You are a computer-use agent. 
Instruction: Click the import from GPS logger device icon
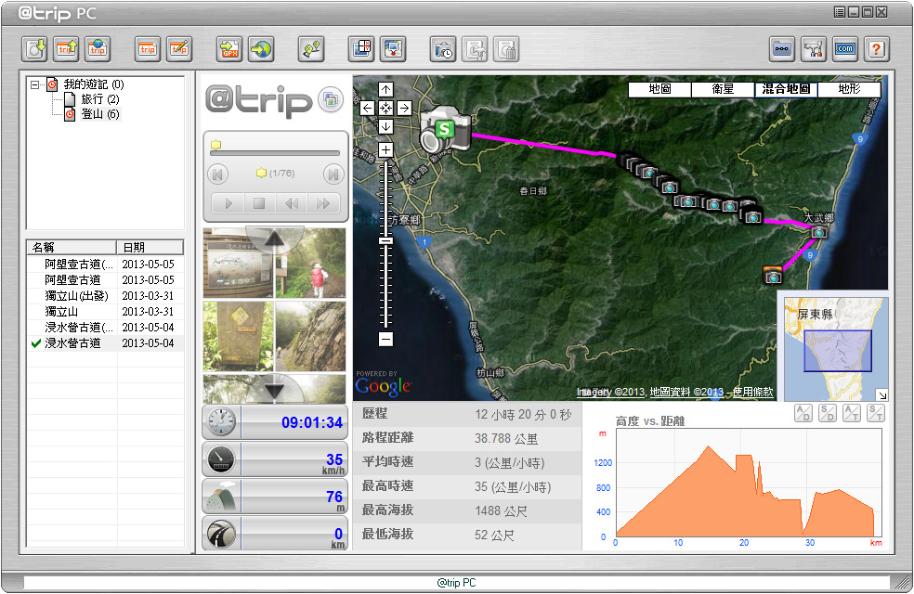(34, 49)
